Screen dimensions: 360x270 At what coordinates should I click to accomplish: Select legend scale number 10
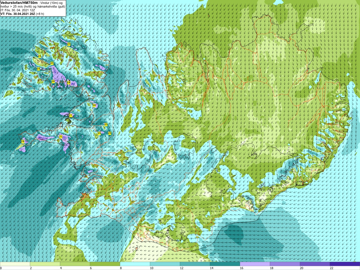tap(152, 268)
